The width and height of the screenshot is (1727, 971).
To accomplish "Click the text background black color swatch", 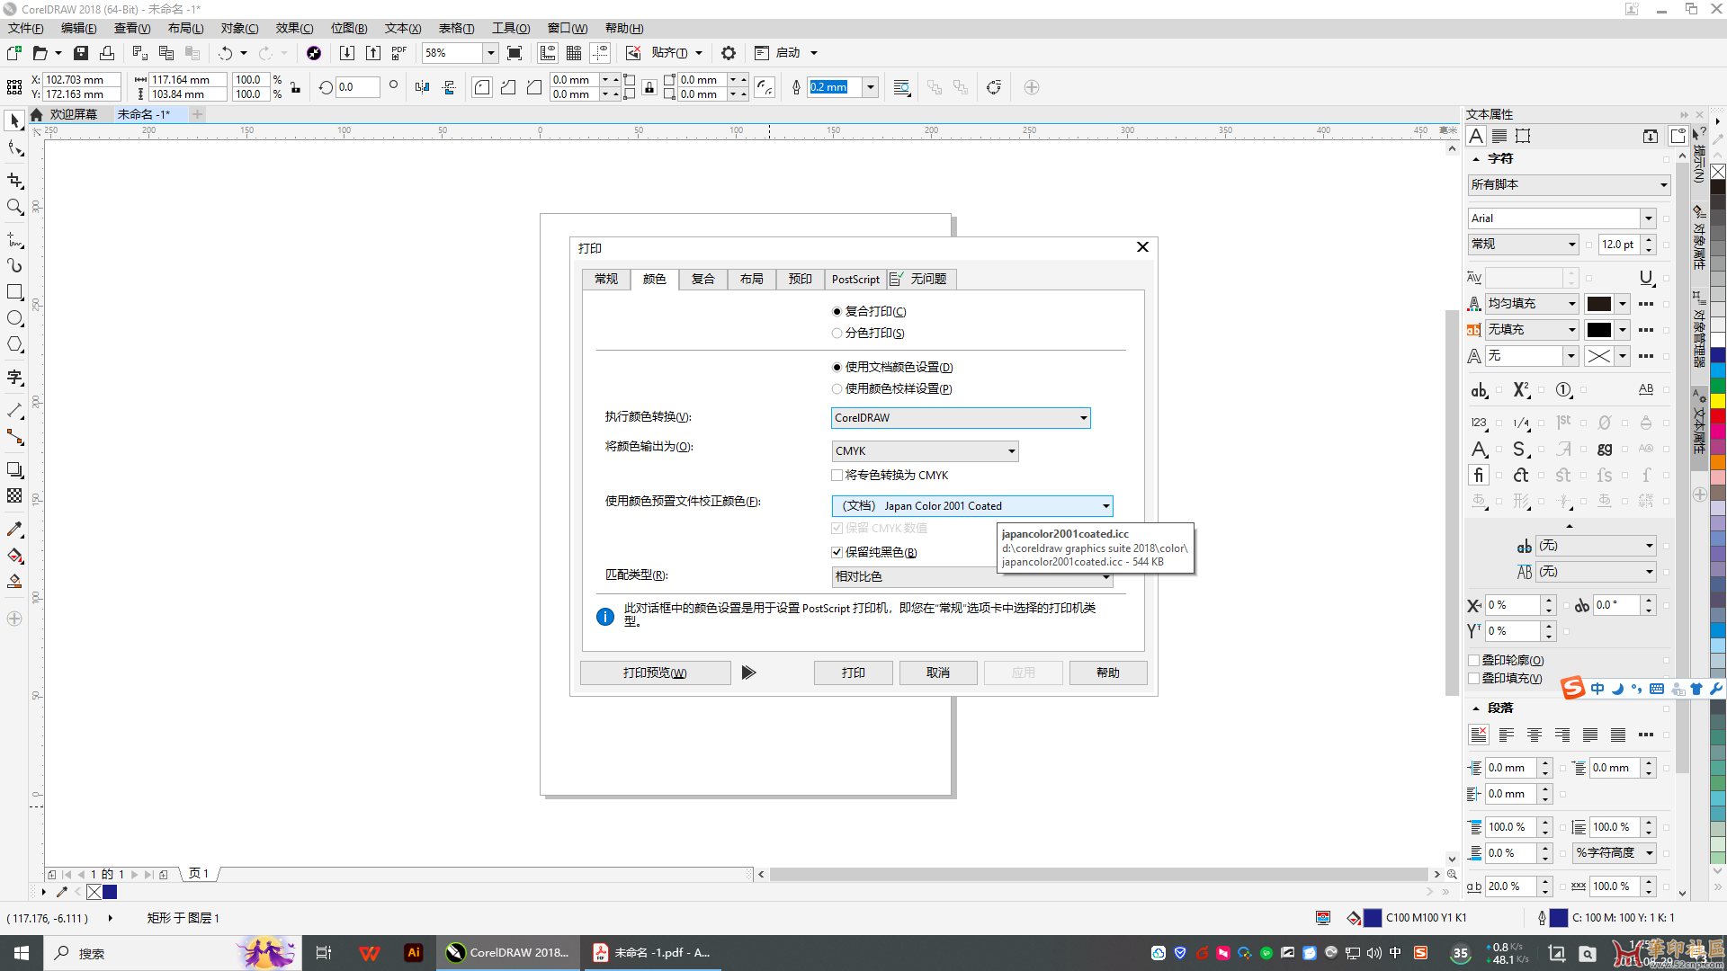I will [x=1599, y=330].
